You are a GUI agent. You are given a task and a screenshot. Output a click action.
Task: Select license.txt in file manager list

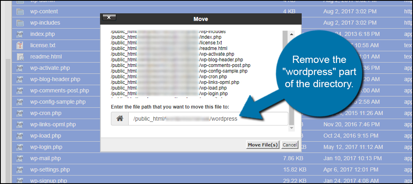pos(43,45)
